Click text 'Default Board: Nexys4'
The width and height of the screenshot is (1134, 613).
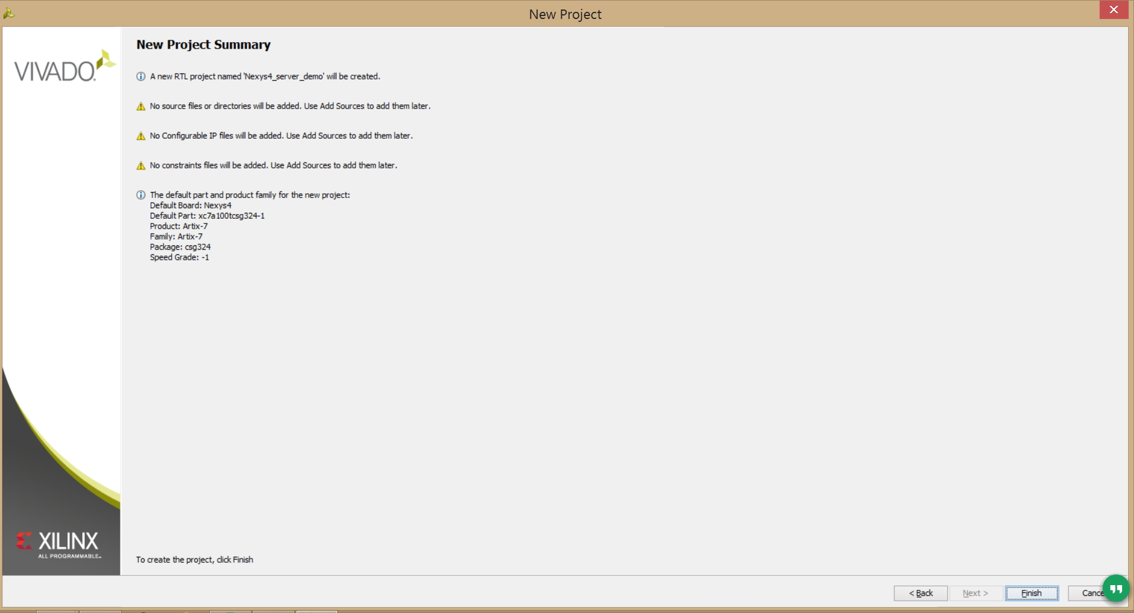tap(191, 205)
